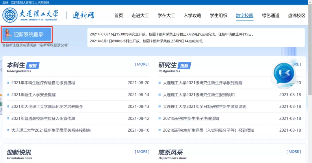Open the 走进大工 menu item

pos(140,16)
